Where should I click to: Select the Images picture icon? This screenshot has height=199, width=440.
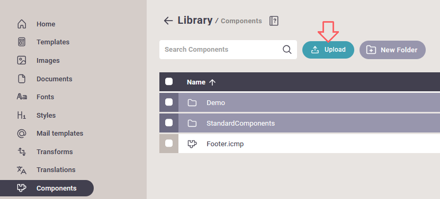point(22,61)
